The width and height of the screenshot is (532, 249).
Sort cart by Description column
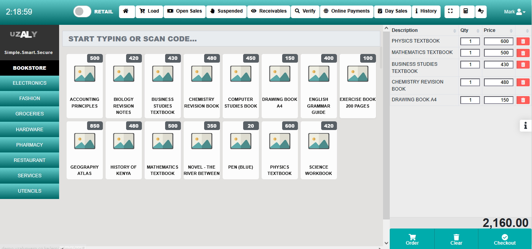point(454,31)
